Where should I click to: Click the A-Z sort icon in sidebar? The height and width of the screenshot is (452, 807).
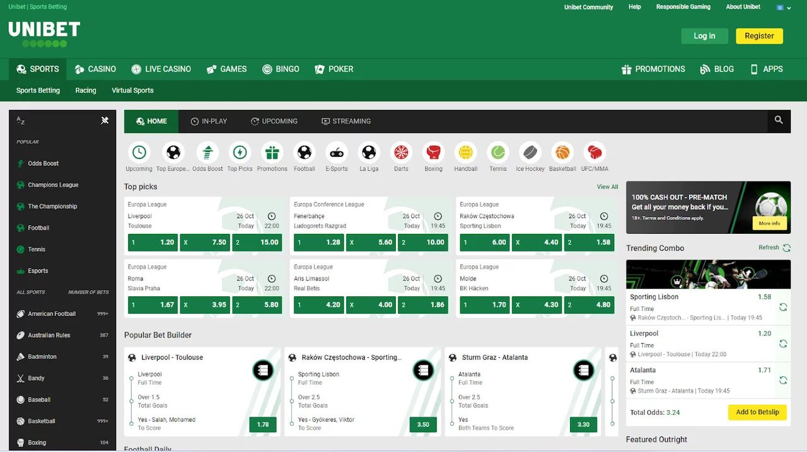tap(21, 120)
